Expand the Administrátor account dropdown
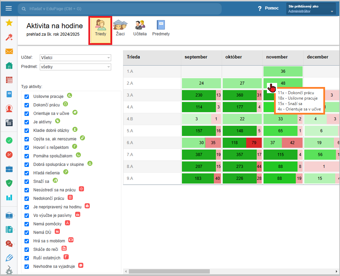 [311, 9]
